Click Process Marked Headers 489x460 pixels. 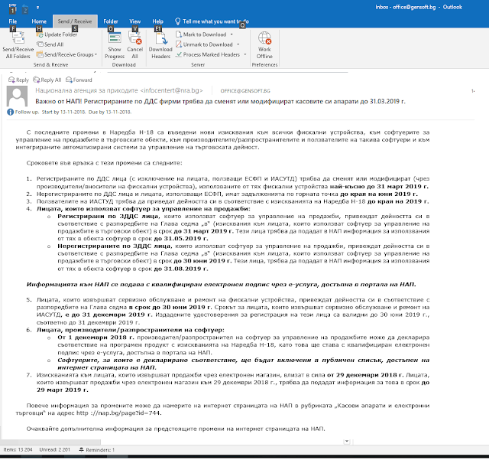(x=208, y=54)
